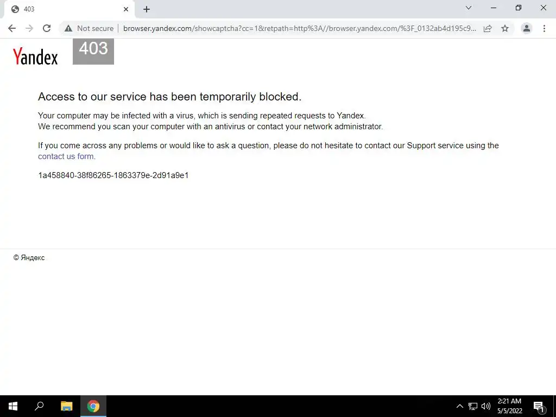Click the request ID 1a458840-38f86265 text
Screen dimensions: 556x417
(113, 175)
